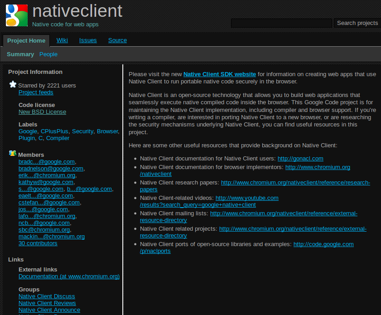Open member bradnelson@google.com
The width and height of the screenshot is (381, 315).
click(51, 169)
